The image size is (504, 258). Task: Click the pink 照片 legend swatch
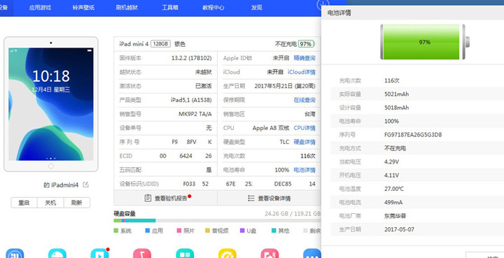pyautogui.click(x=179, y=231)
